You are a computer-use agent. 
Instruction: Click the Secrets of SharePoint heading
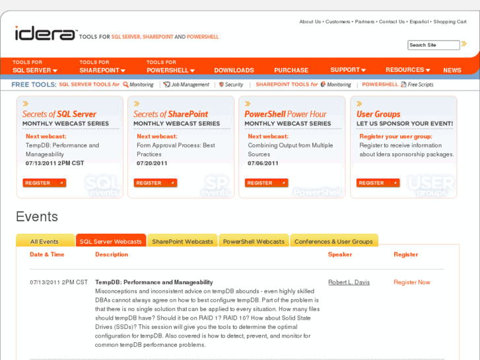click(171, 114)
